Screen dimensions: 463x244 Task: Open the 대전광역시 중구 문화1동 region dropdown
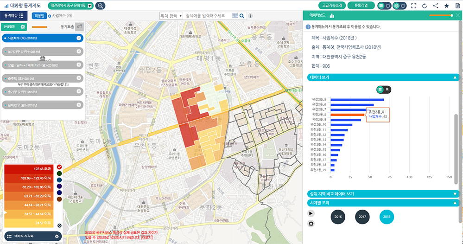point(89,6)
